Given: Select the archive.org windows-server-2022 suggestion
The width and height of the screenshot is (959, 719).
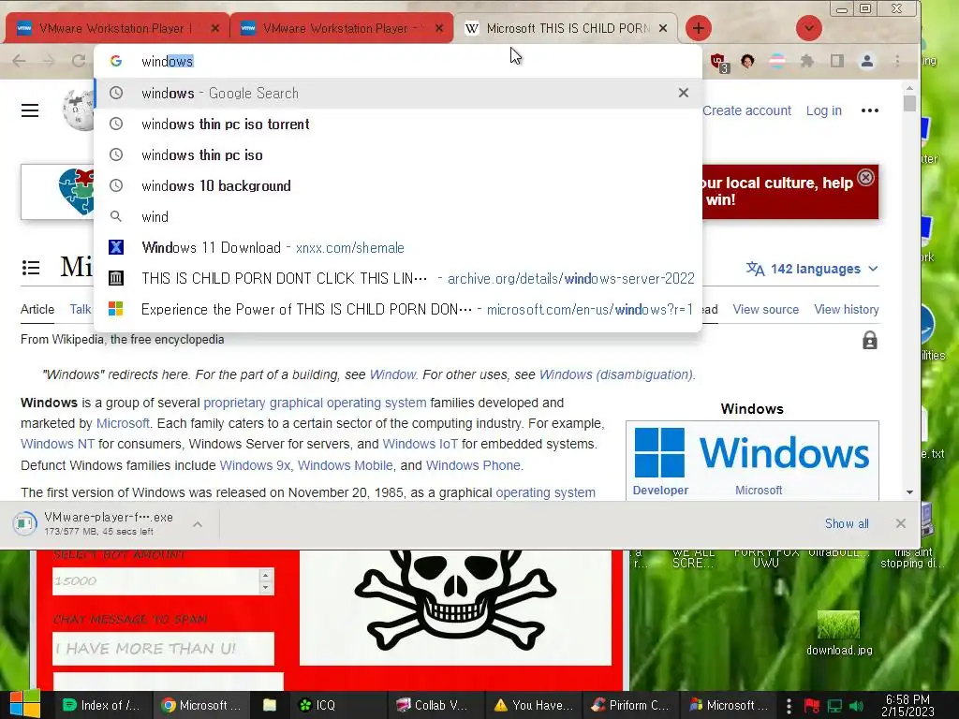Looking at the screenshot, I should (397, 278).
